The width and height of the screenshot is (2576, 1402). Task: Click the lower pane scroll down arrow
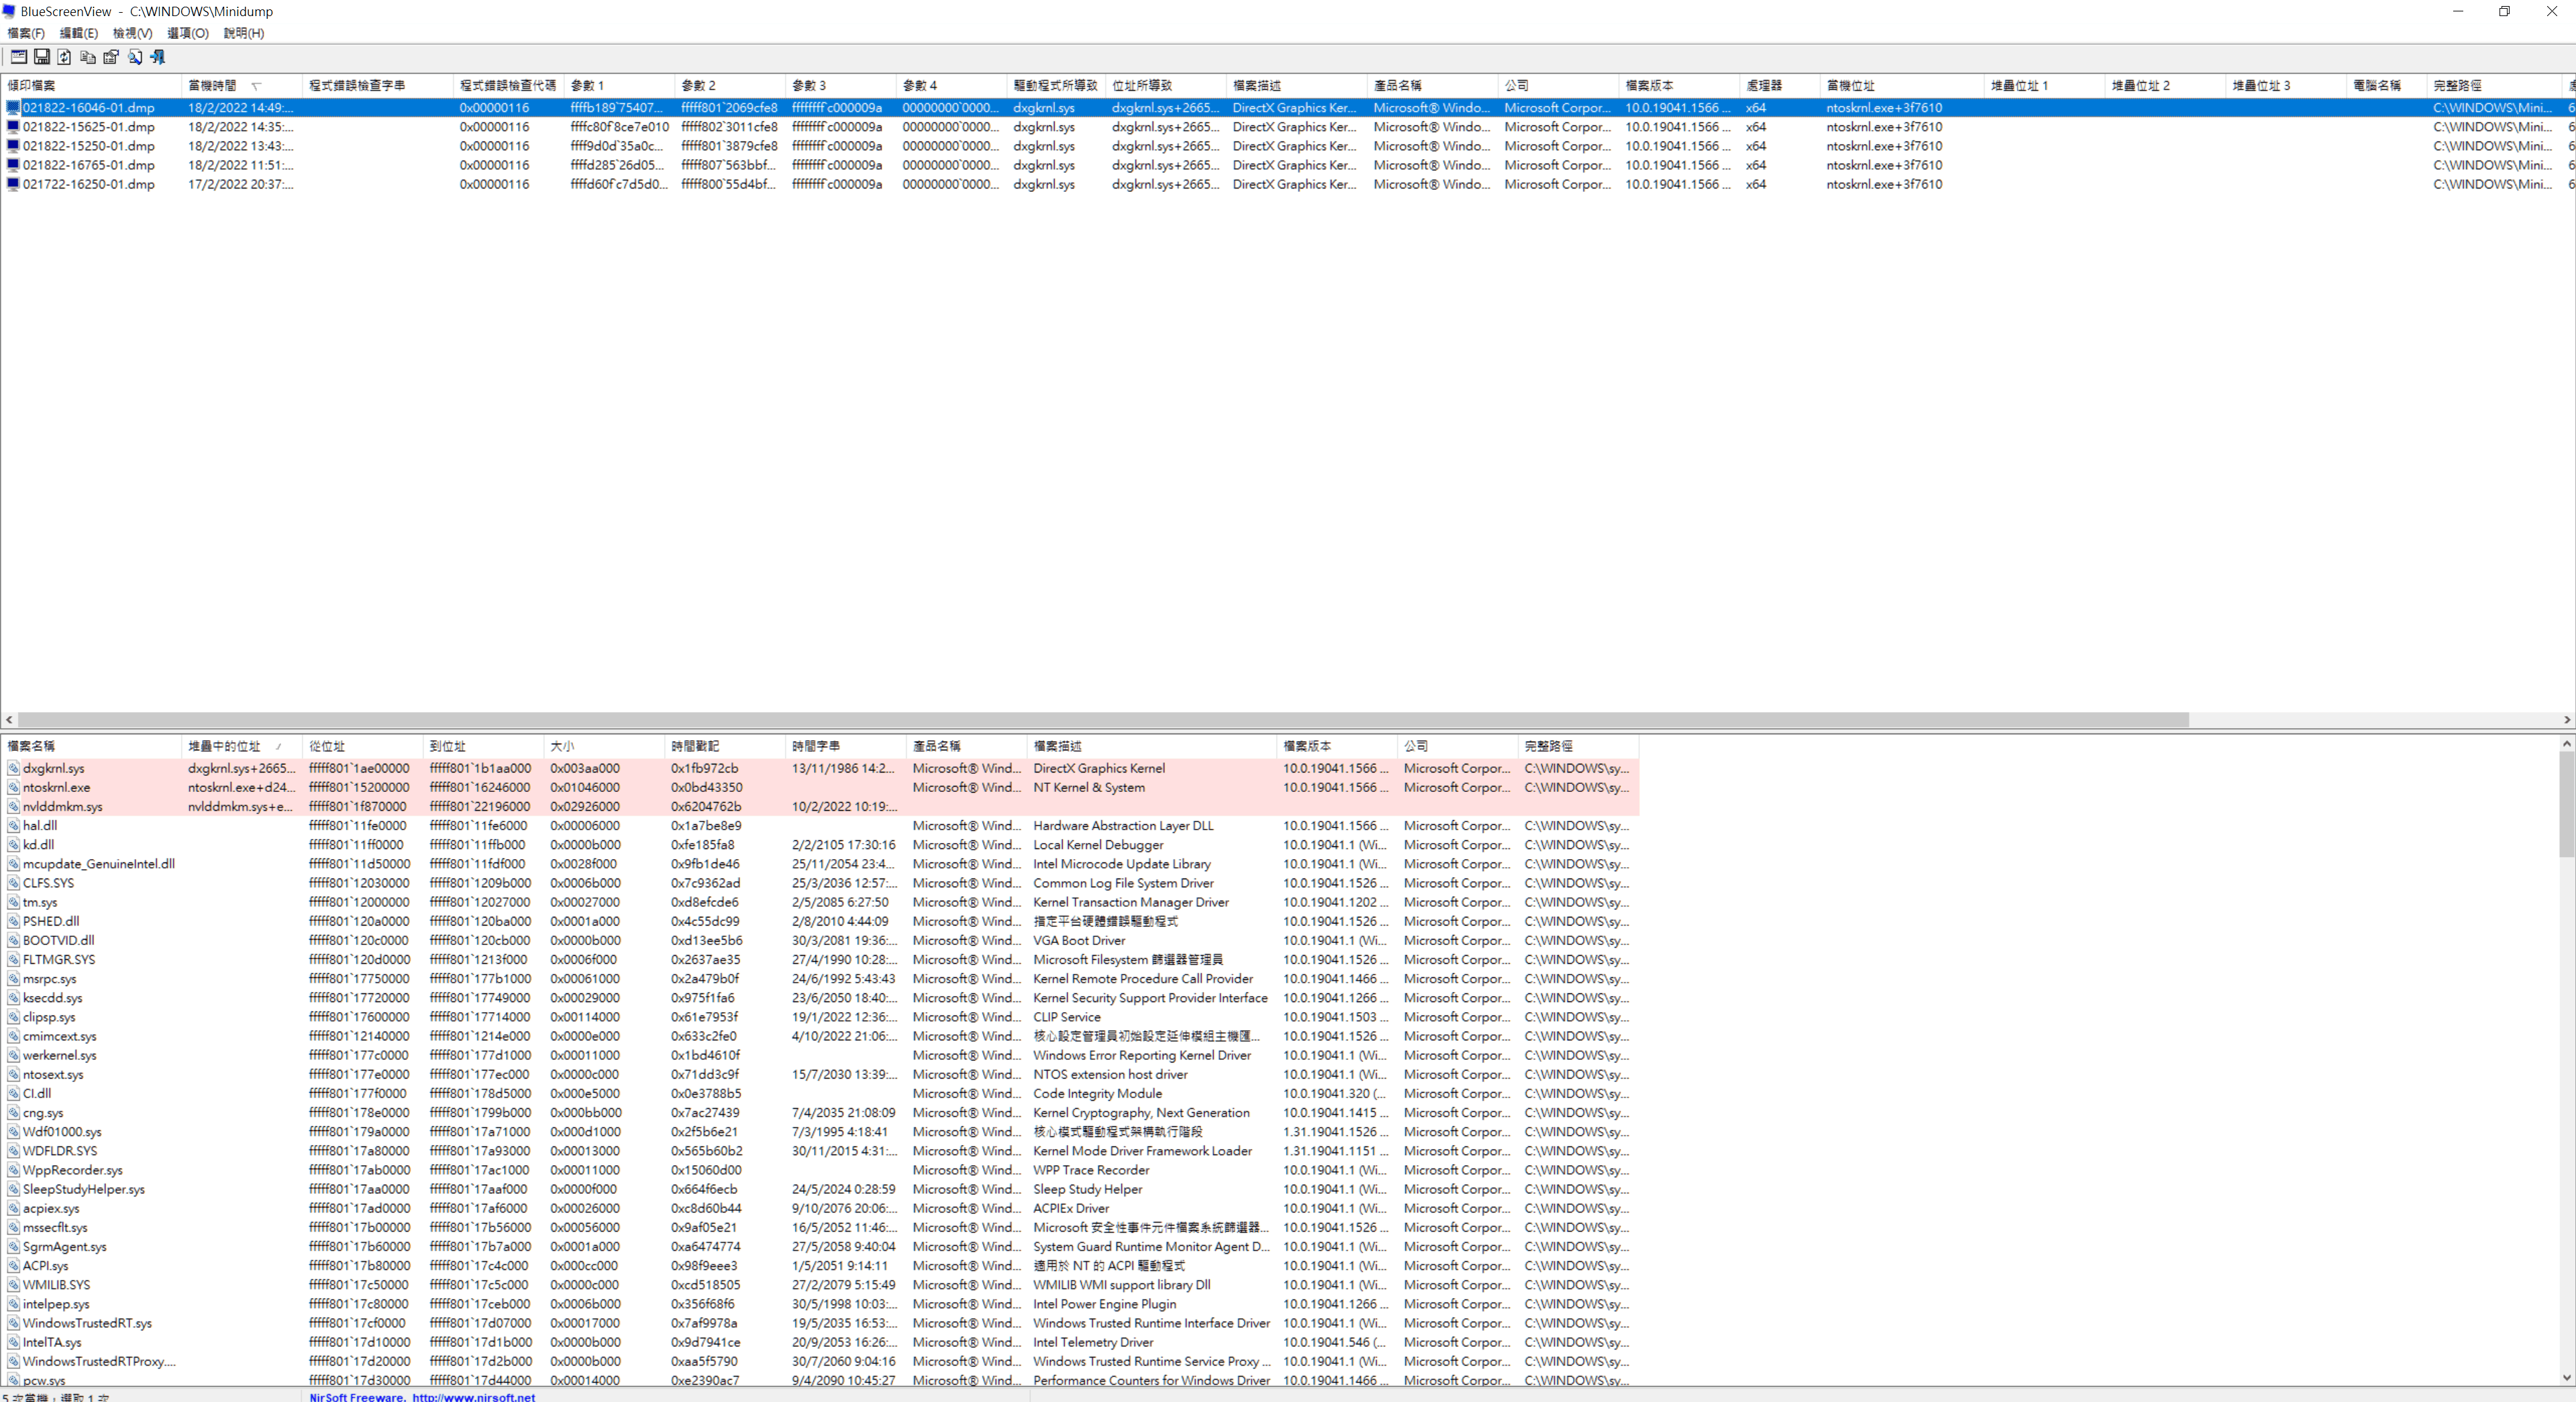(2566, 1377)
